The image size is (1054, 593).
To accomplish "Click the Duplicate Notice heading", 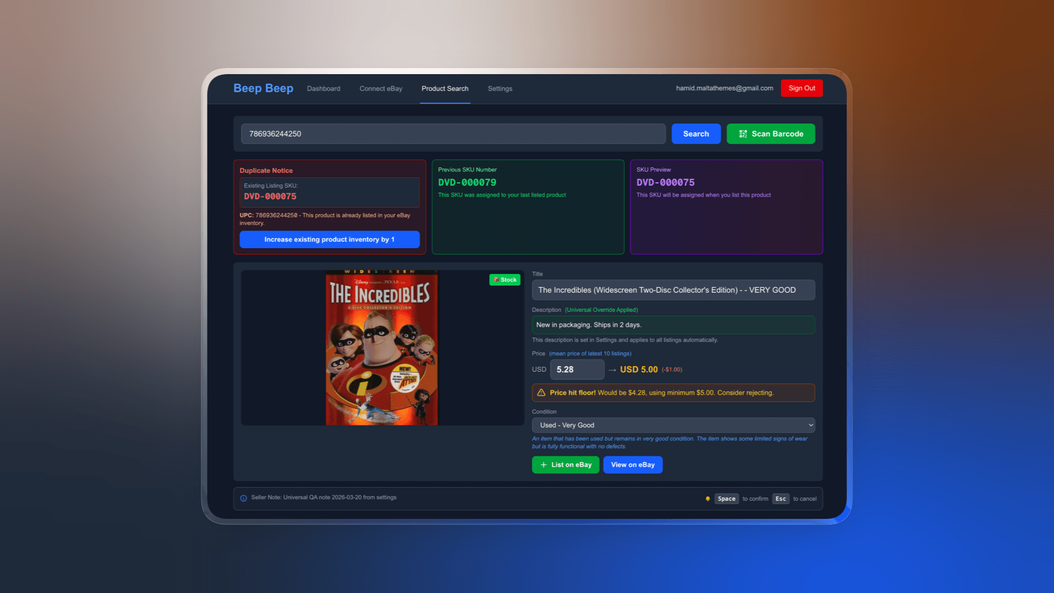I will pos(266,171).
